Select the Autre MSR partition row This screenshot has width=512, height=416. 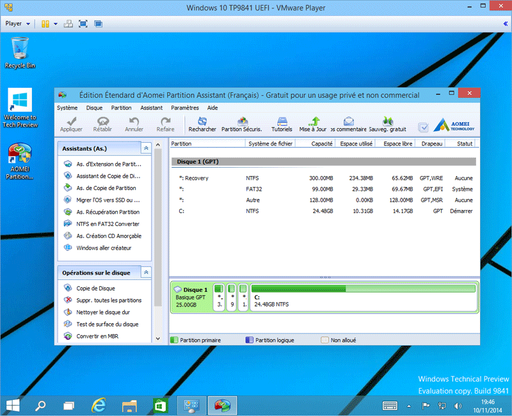click(324, 200)
